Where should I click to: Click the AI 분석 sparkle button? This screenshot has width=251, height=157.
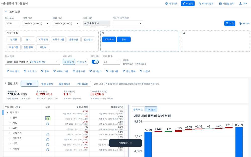click(187, 3)
